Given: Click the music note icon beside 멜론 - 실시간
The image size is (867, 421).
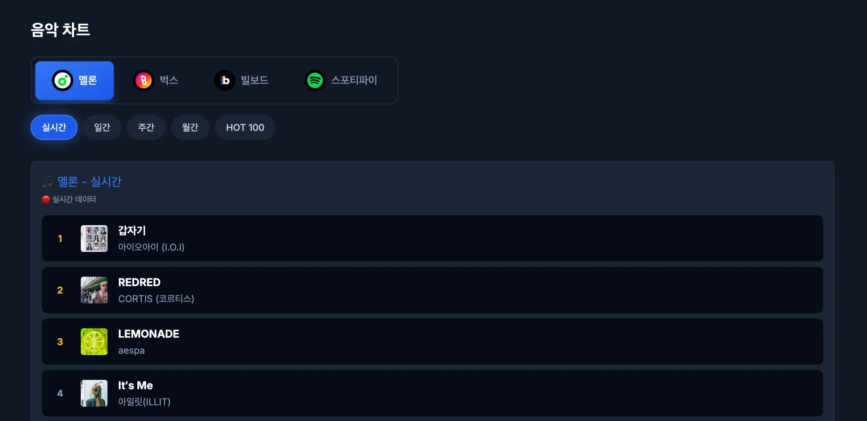Looking at the screenshot, I should click(x=47, y=182).
